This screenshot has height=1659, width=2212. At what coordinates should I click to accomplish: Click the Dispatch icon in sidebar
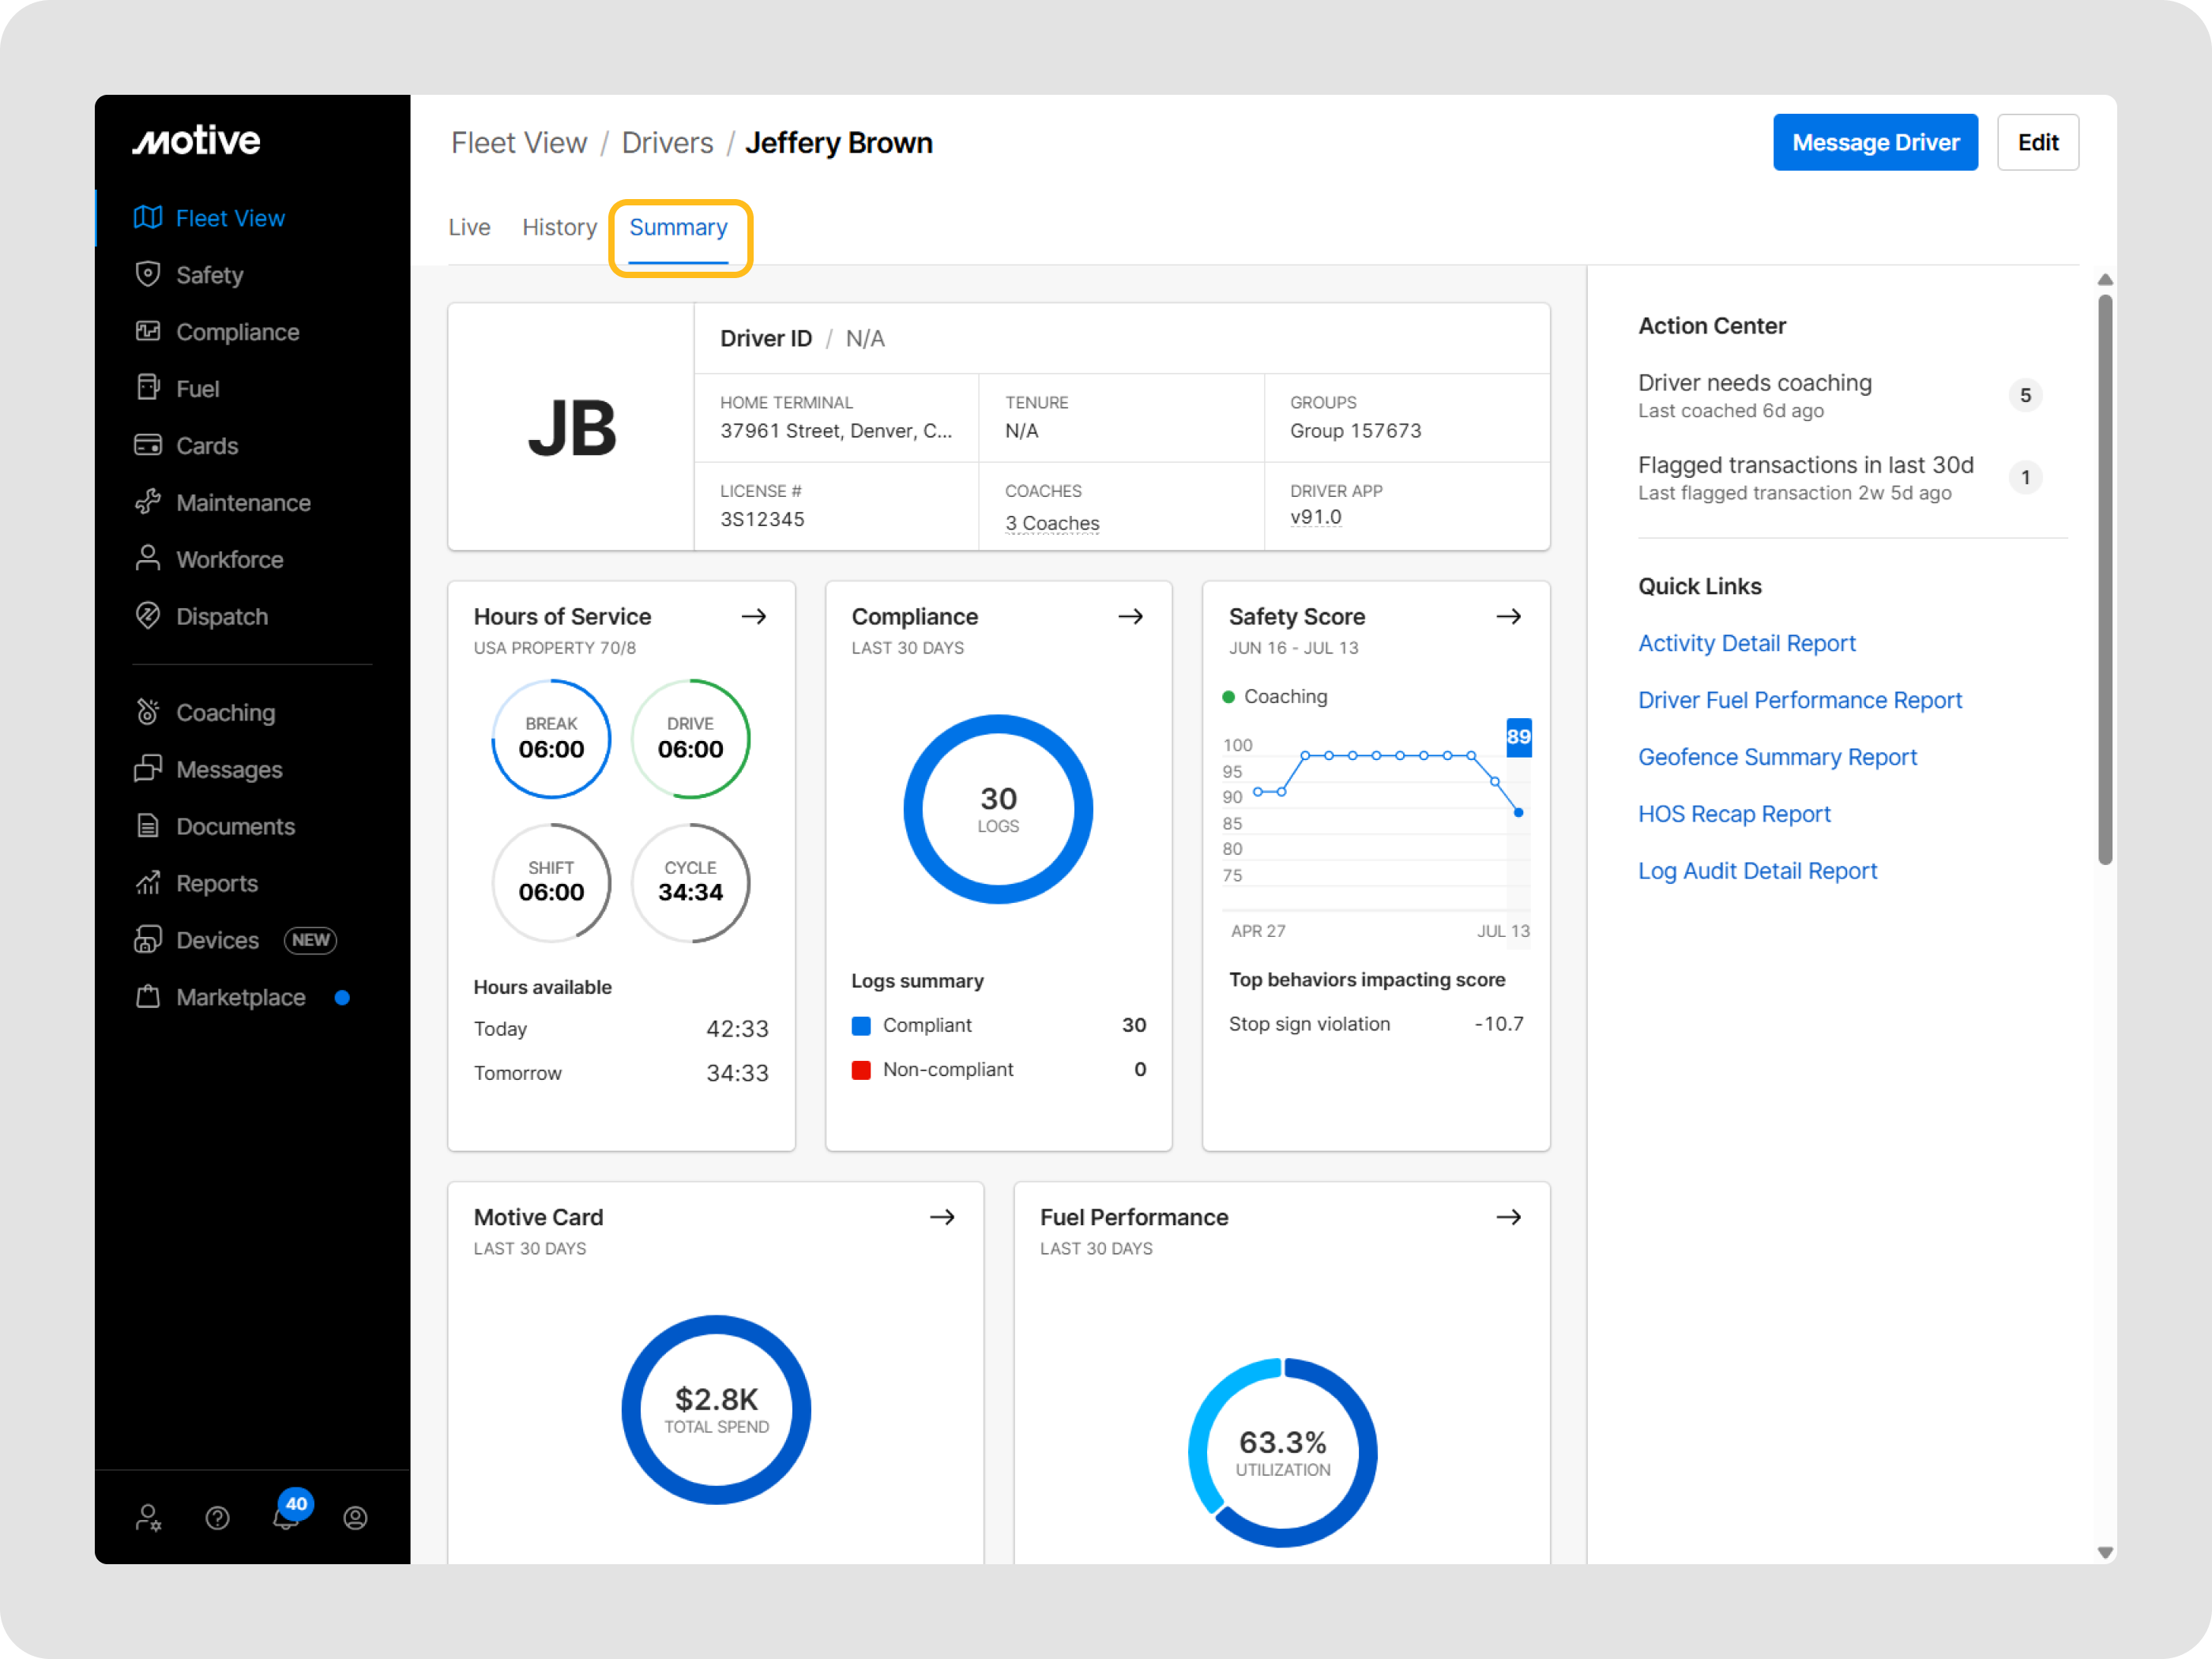pyautogui.click(x=148, y=616)
